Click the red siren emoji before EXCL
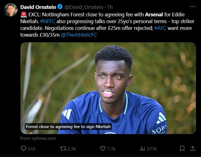Viewport: 201px width, 157px height. point(23,14)
